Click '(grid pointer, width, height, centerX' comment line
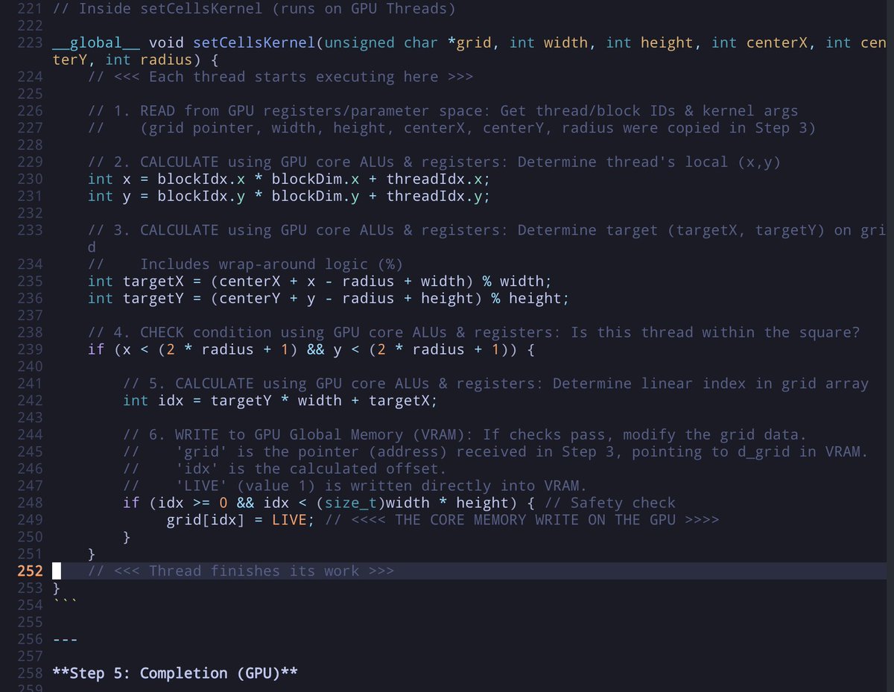 pyautogui.click(x=451, y=128)
